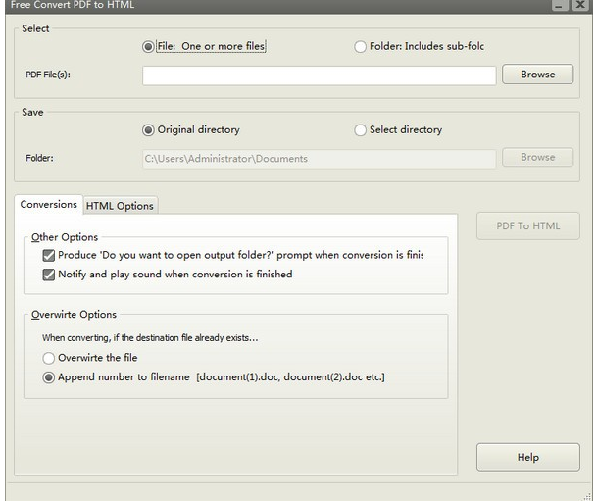Click the 'Other Options' group heading
Viewport: 597px width, 501px height.
(65, 237)
